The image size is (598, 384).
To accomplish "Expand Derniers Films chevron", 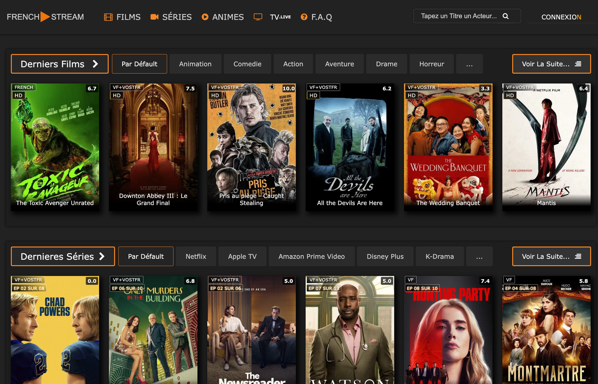I will (95, 64).
